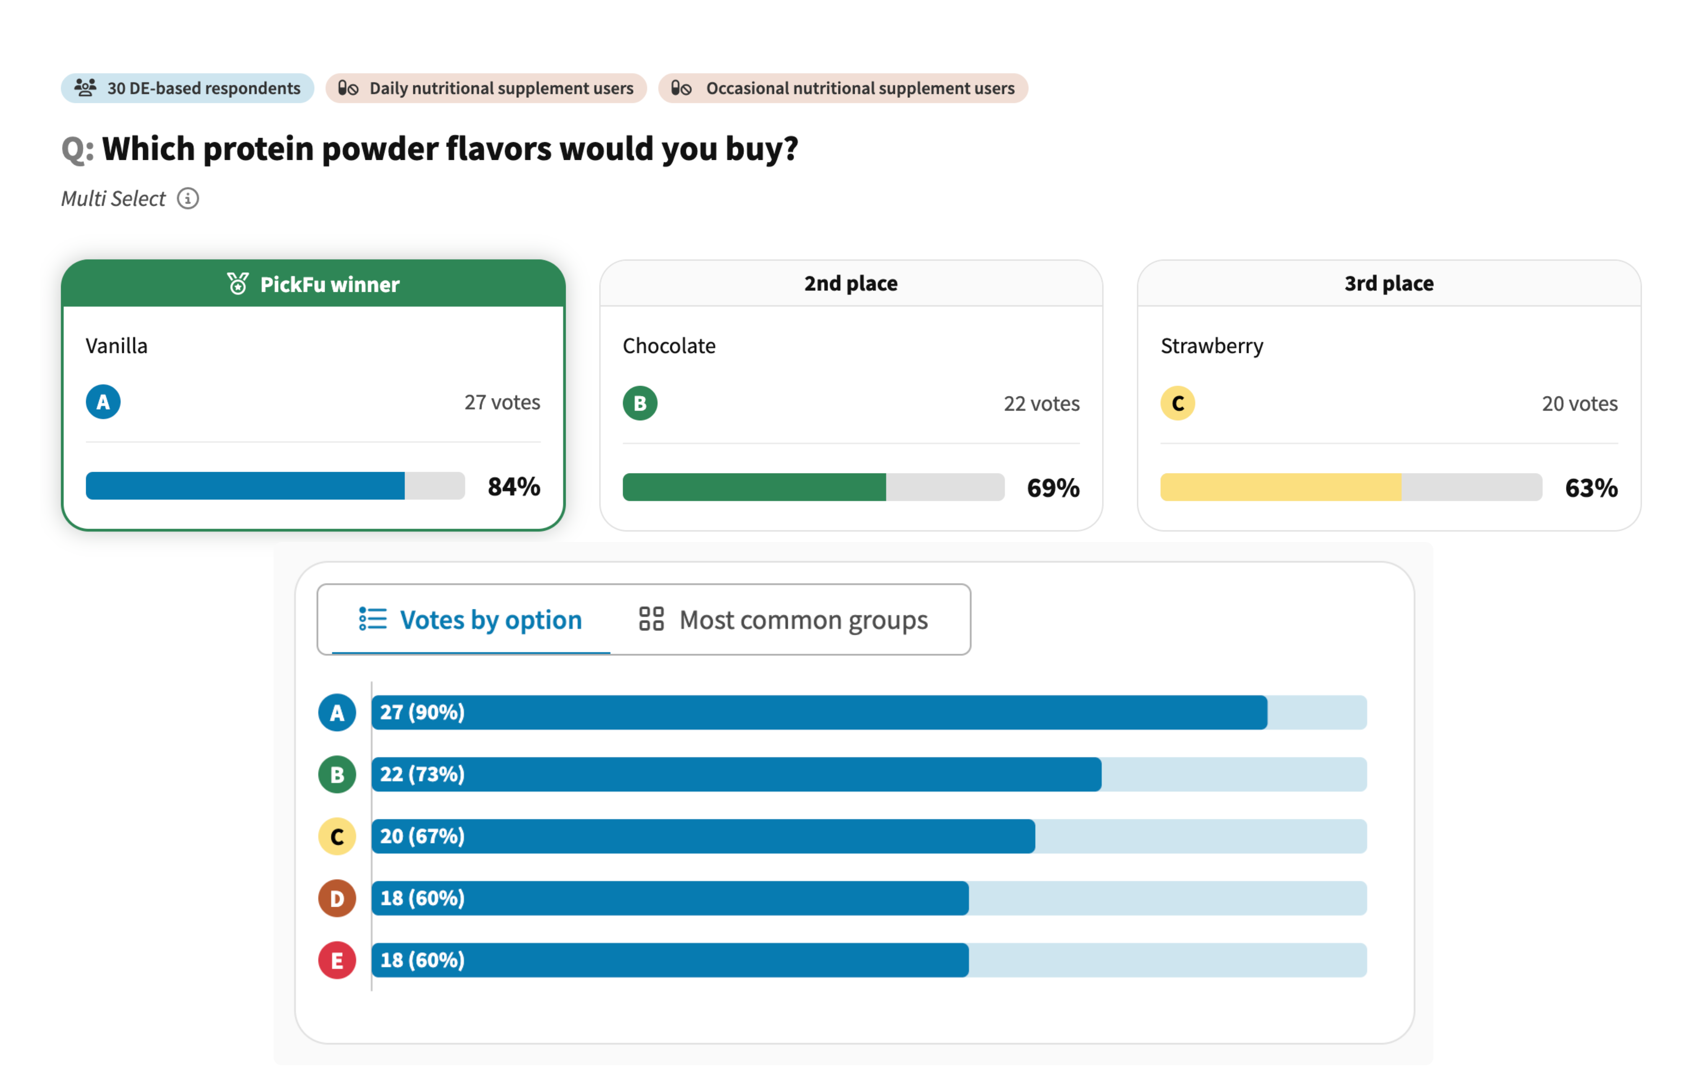Click the red E badge in the votes chart
The height and width of the screenshot is (1084, 1707).
pos(337,960)
